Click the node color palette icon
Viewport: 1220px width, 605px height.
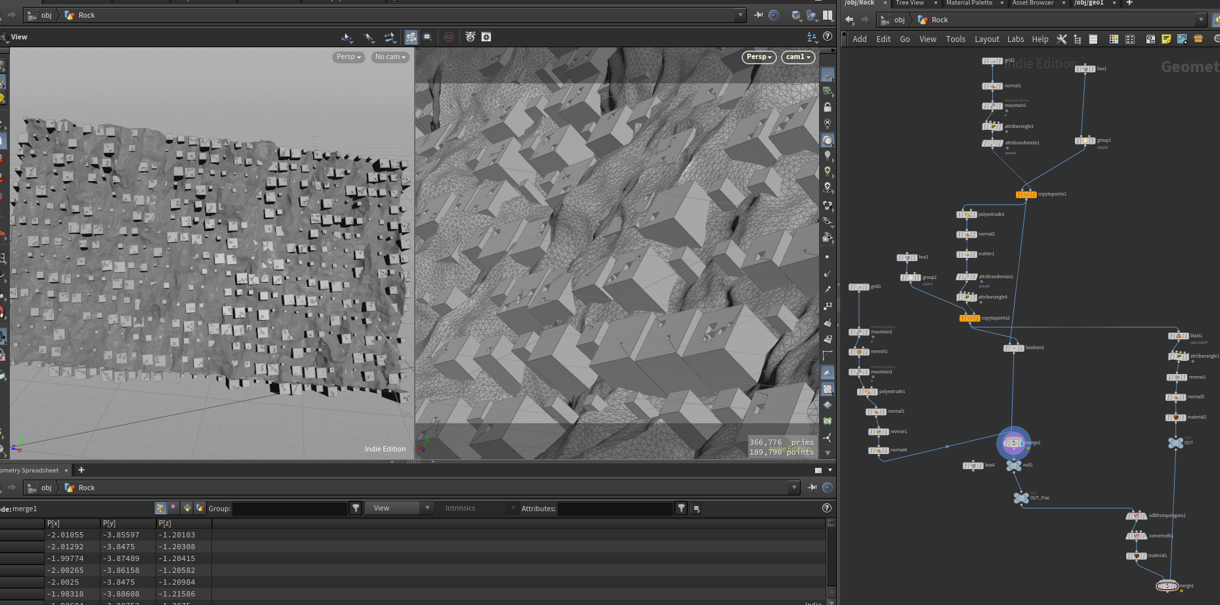pos(1114,39)
